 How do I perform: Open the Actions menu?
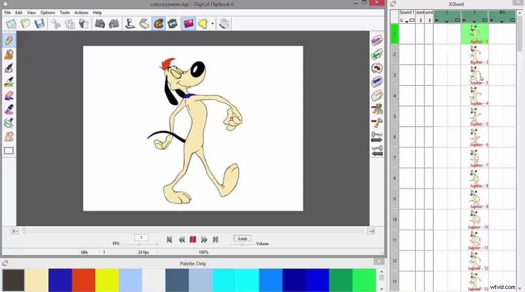[81, 12]
